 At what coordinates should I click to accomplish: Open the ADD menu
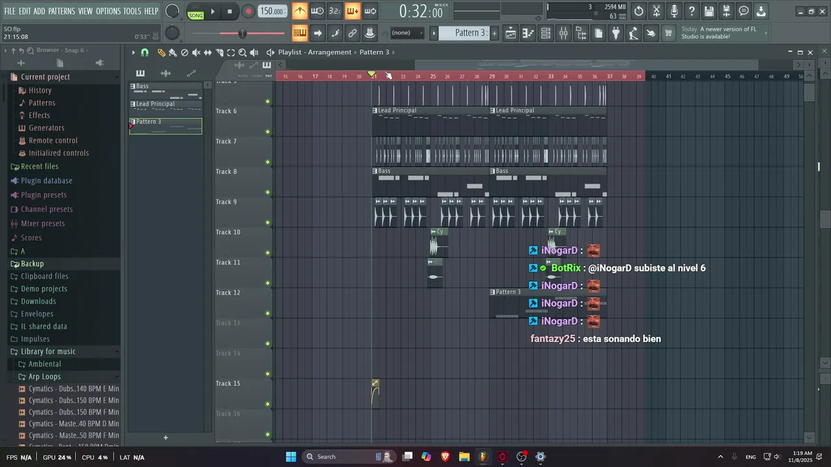coord(40,11)
